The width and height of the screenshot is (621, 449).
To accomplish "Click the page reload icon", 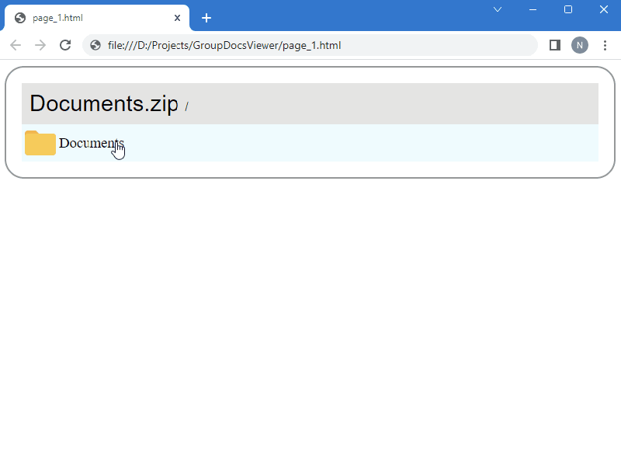I will [65, 45].
